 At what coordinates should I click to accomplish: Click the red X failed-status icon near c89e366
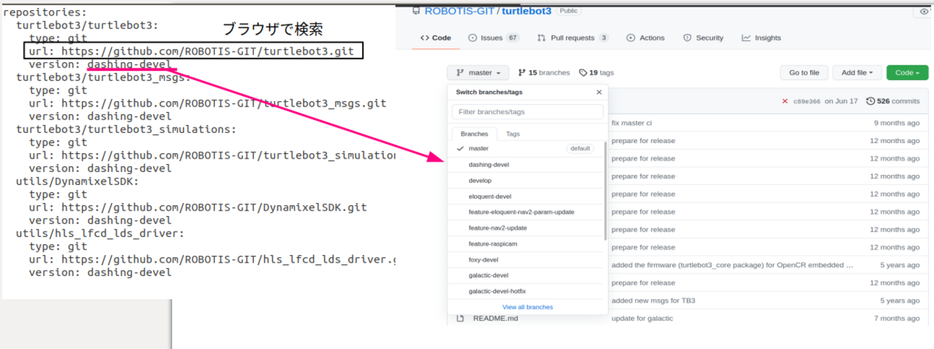(785, 101)
